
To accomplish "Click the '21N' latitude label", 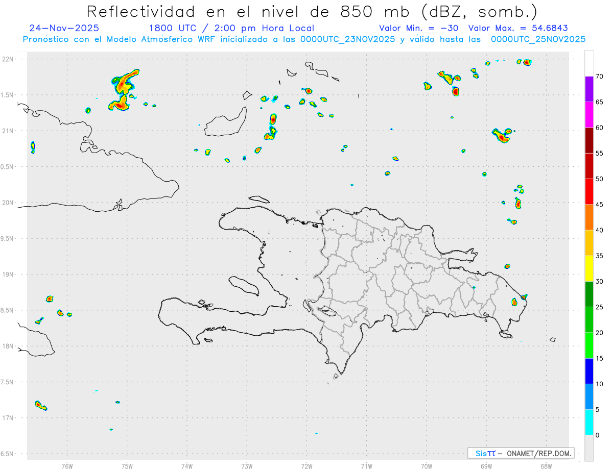I will 8,131.
